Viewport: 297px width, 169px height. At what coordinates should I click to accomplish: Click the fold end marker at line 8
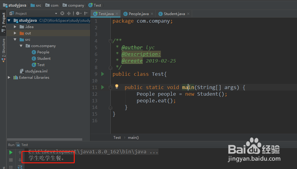click(x=110, y=68)
